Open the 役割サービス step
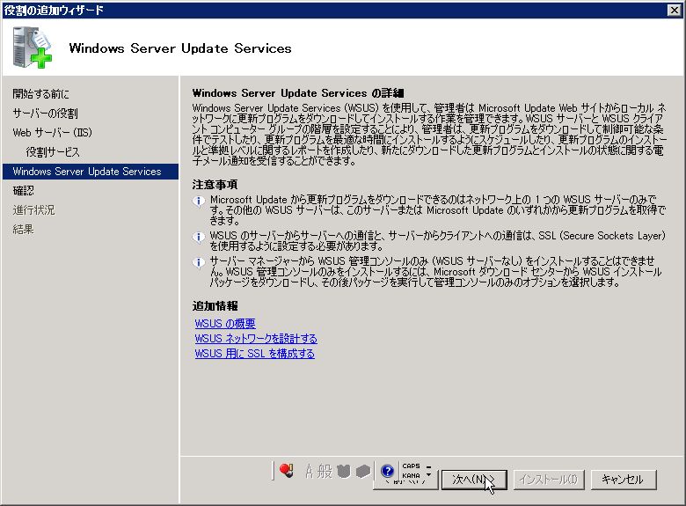686x506 pixels. point(53,152)
